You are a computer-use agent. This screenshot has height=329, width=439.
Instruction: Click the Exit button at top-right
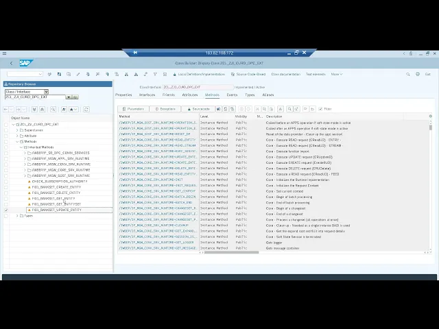tap(428, 75)
